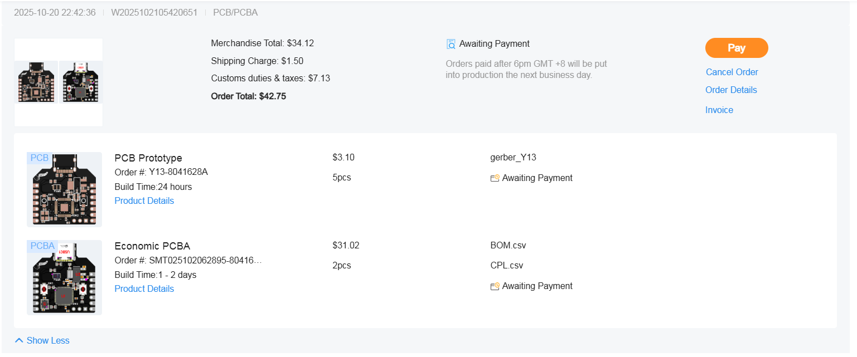The width and height of the screenshot is (857, 357).
Task: Collapse the order with Show Less chevron
Action: (20, 340)
